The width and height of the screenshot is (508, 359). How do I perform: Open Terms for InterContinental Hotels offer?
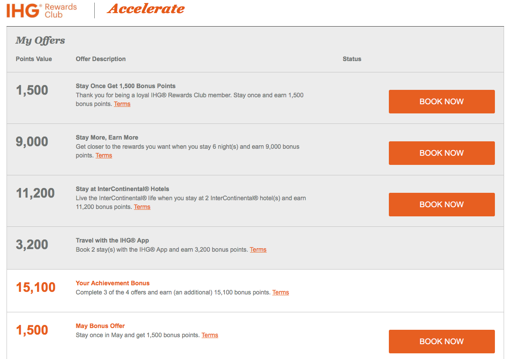[142, 207]
